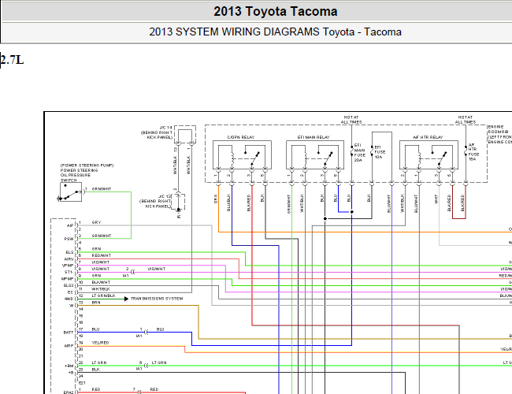Click the 'C/OPN RELAY' label
Image resolution: width=512 pixels, height=394 pixels.
point(241,137)
